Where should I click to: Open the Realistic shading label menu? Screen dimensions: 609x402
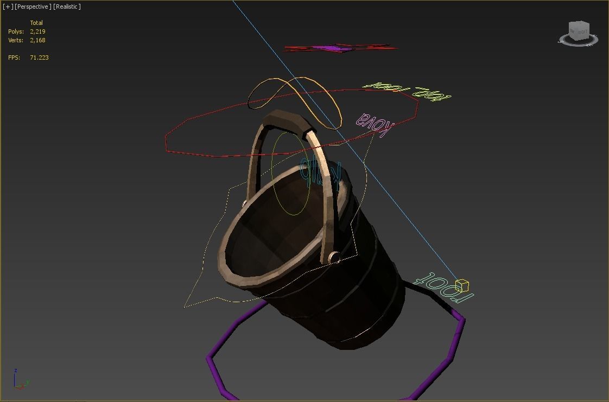[67, 7]
